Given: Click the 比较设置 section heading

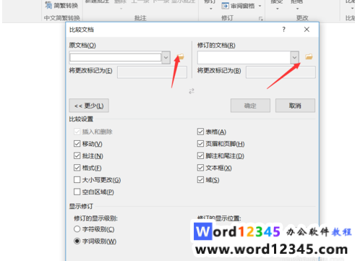Looking at the screenshot, I should pos(81,119).
